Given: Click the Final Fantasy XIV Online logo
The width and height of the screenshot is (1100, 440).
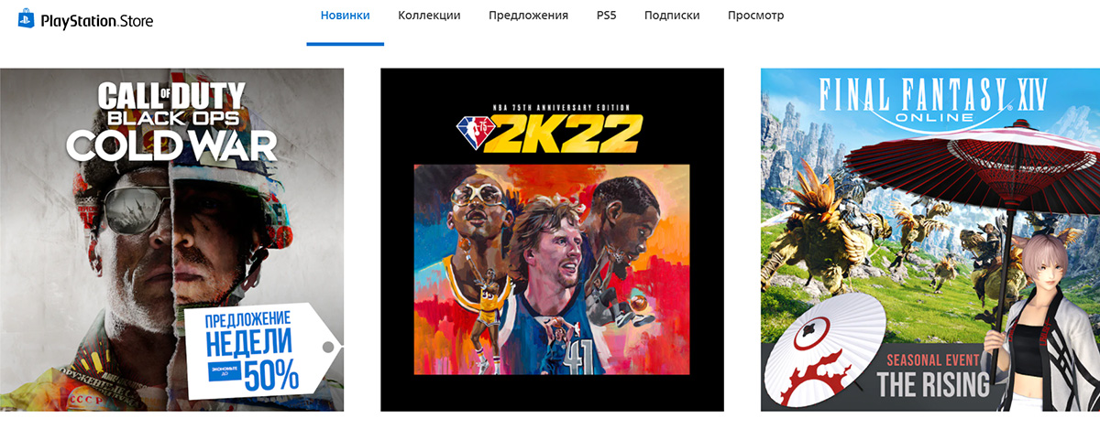Looking at the screenshot, I should click(930, 103).
